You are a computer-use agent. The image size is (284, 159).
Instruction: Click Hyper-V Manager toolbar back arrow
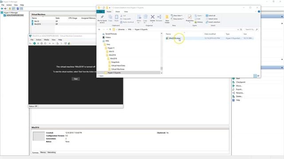2,9
